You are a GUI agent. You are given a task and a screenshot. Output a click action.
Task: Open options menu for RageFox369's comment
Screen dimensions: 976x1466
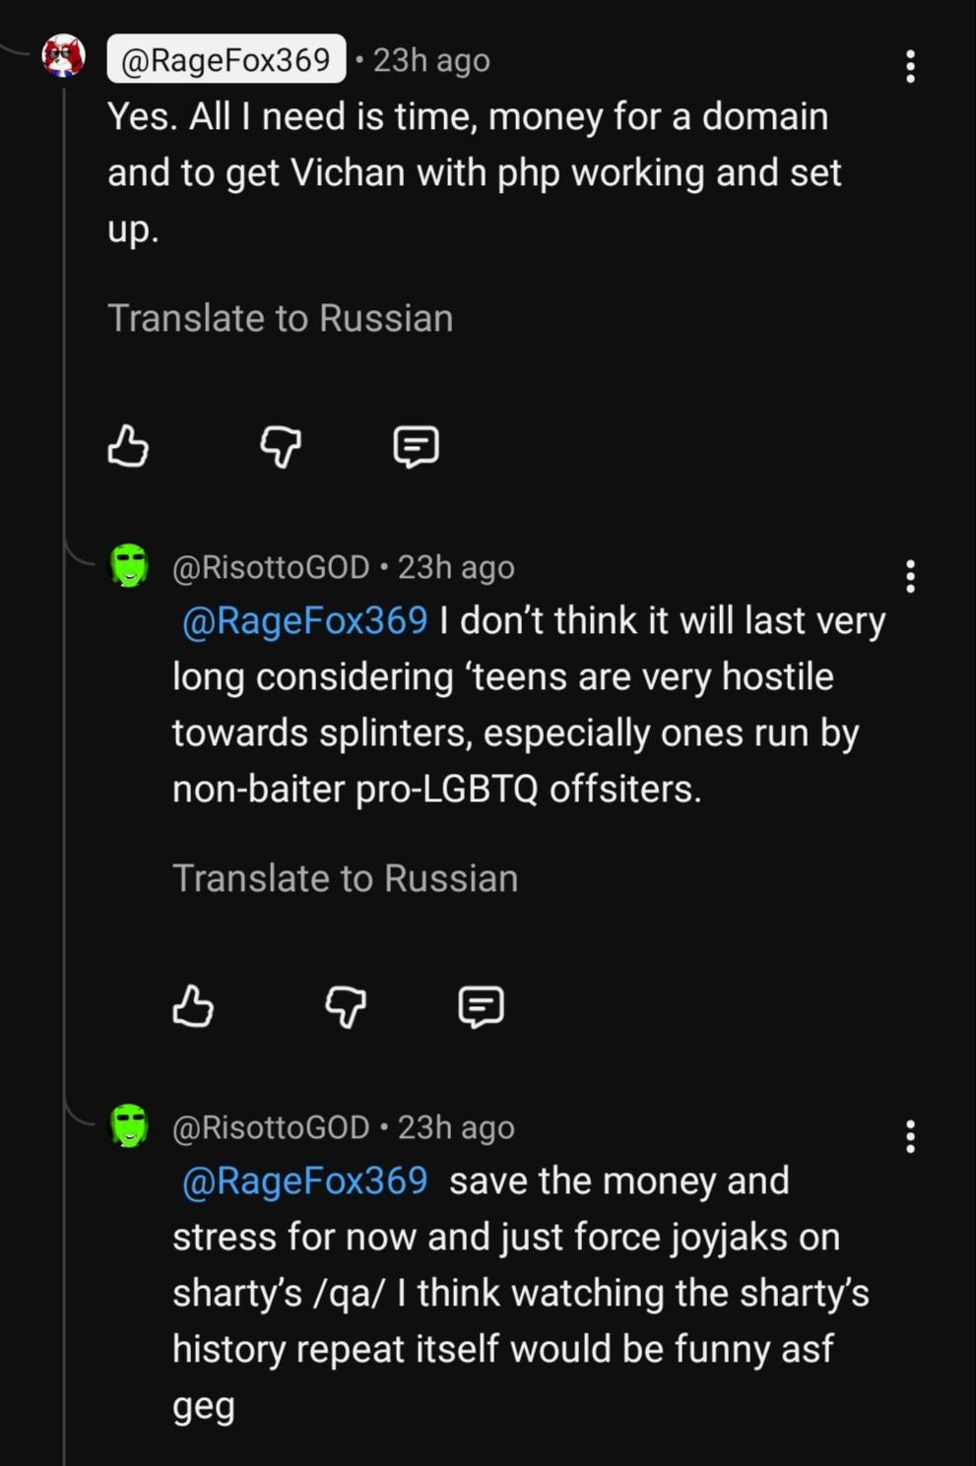[910, 66]
